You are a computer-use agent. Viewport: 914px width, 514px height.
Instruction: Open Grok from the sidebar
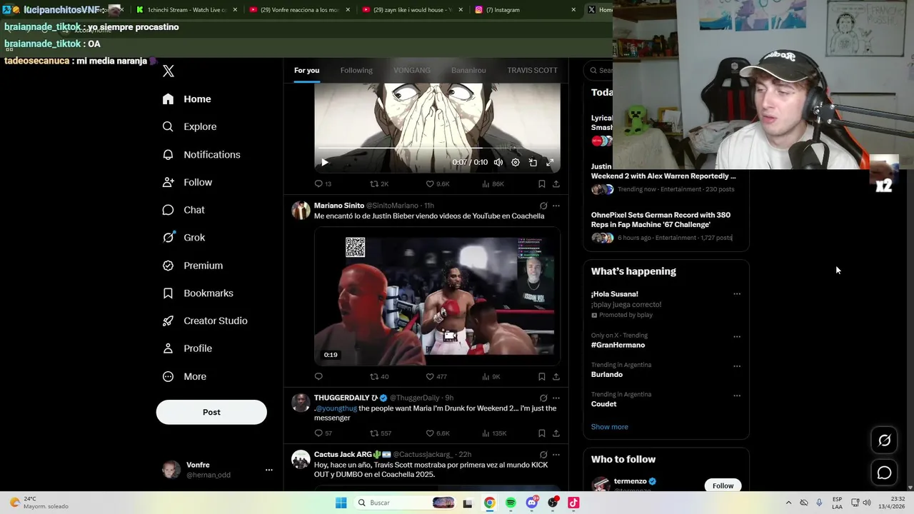[x=184, y=238]
